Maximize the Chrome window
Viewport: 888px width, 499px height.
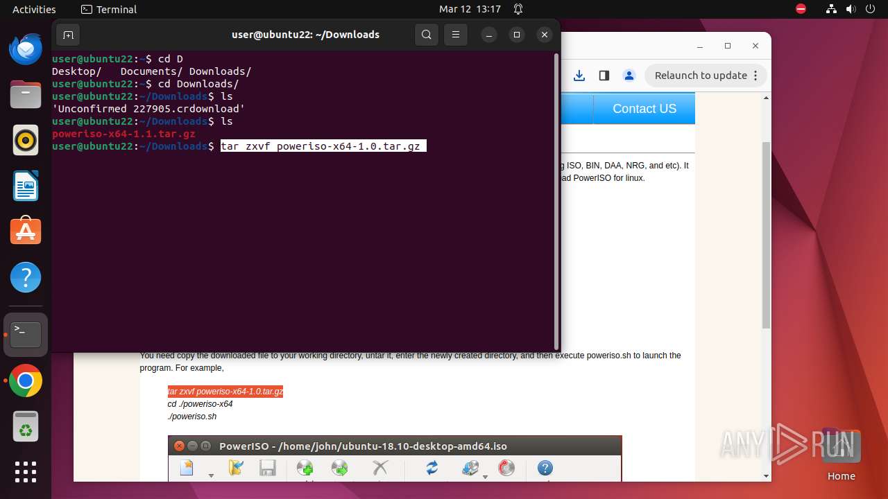[727, 46]
